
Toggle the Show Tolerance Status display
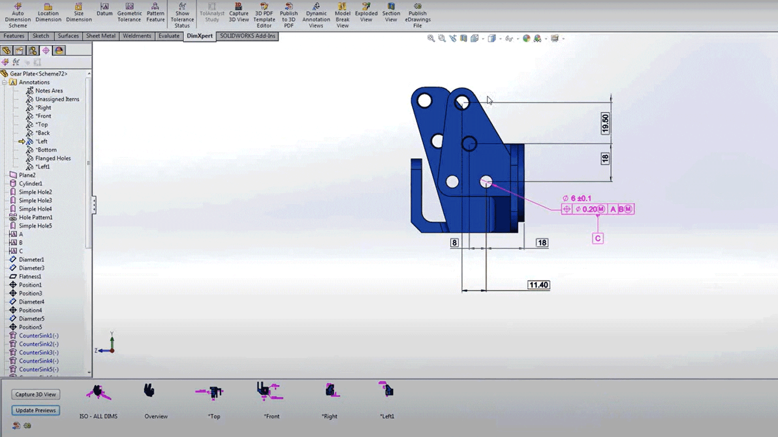pos(182,14)
